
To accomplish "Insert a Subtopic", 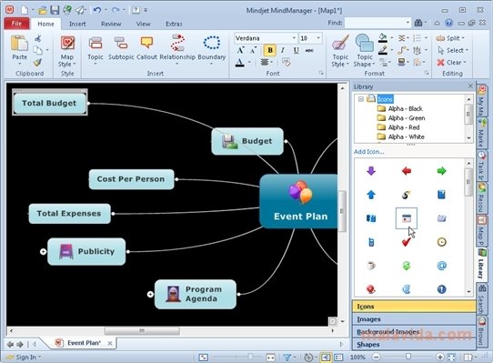I will pyautogui.click(x=121, y=48).
